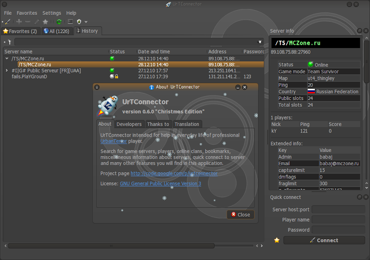Clear the filter field with its X icon
The image size is (370, 260).
tap(260, 42)
